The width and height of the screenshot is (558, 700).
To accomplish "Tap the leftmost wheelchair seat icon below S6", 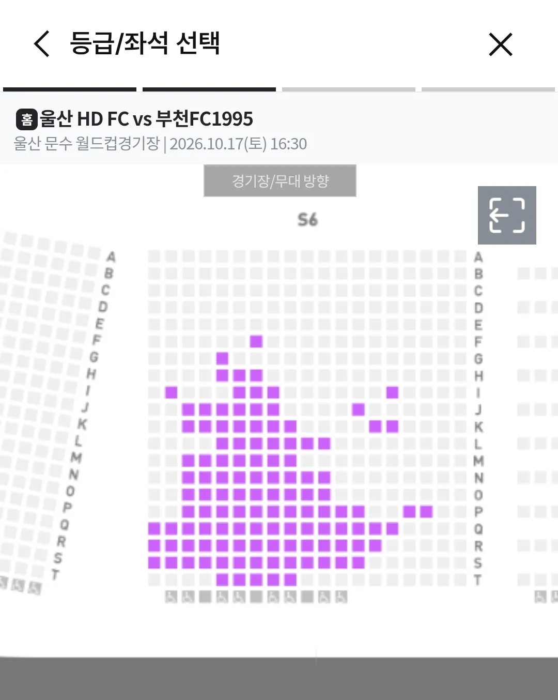I will click(172, 597).
